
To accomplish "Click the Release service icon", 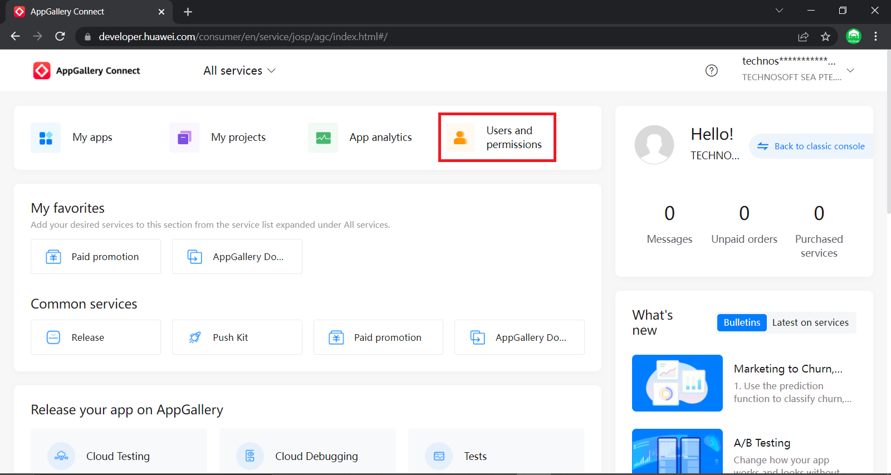I will tap(53, 337).
